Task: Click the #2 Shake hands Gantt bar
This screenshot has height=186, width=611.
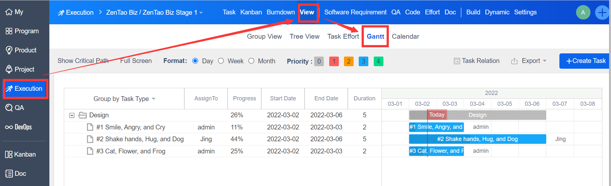Action: pyautogui.click(x=477, y=139)
